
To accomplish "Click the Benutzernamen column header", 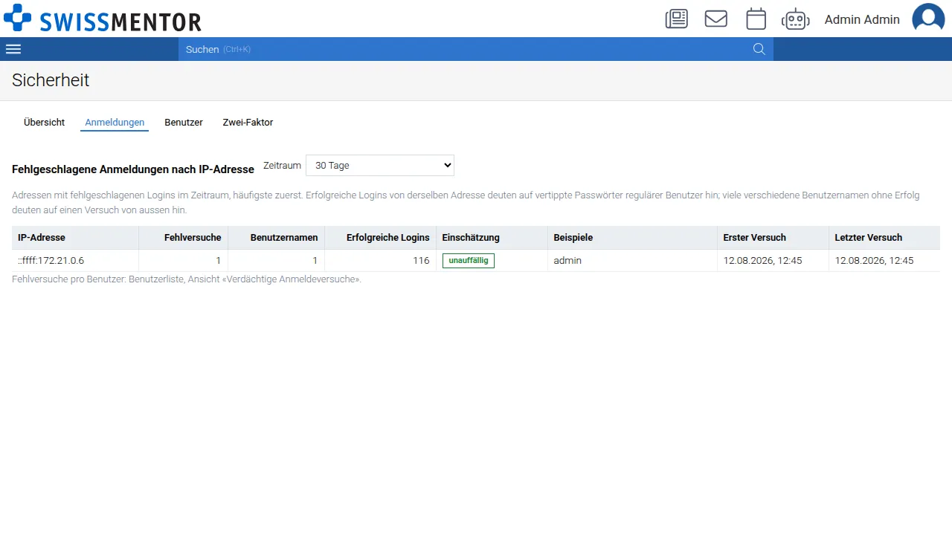I will click(x=277, y=238).
